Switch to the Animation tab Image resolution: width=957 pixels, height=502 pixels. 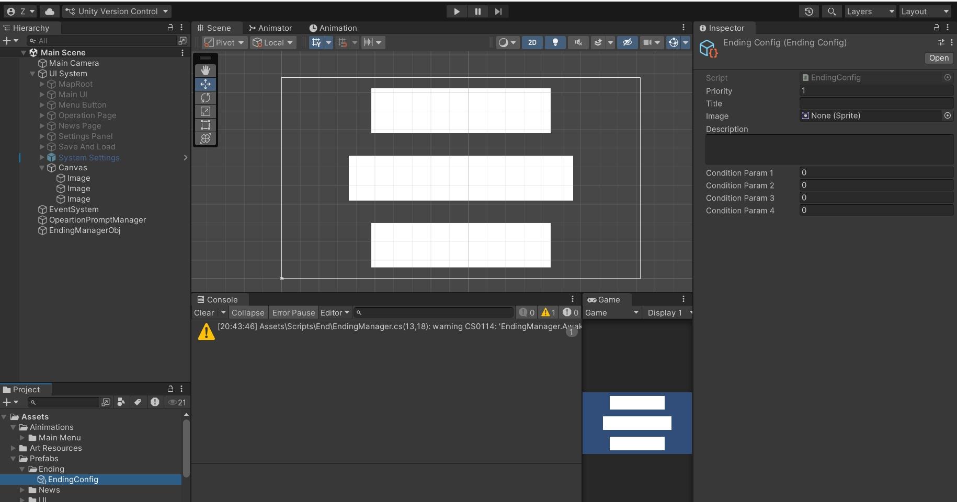click(x=333, y=28)
